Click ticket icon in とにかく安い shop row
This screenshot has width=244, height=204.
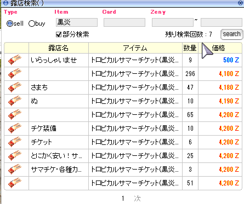coord(15,155)
